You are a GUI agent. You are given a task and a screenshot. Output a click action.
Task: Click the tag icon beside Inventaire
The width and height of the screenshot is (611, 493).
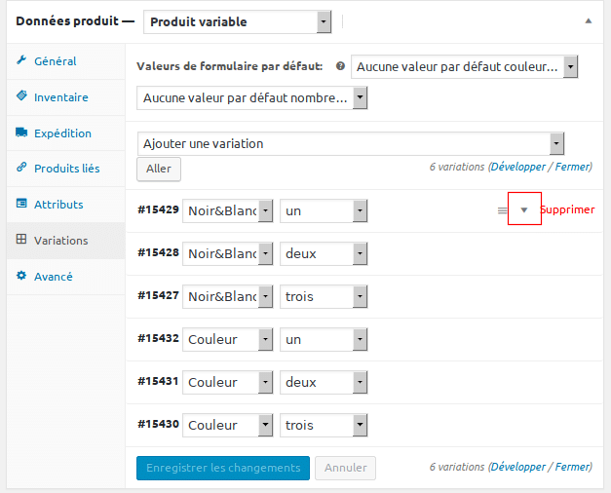tap(21, 95)
